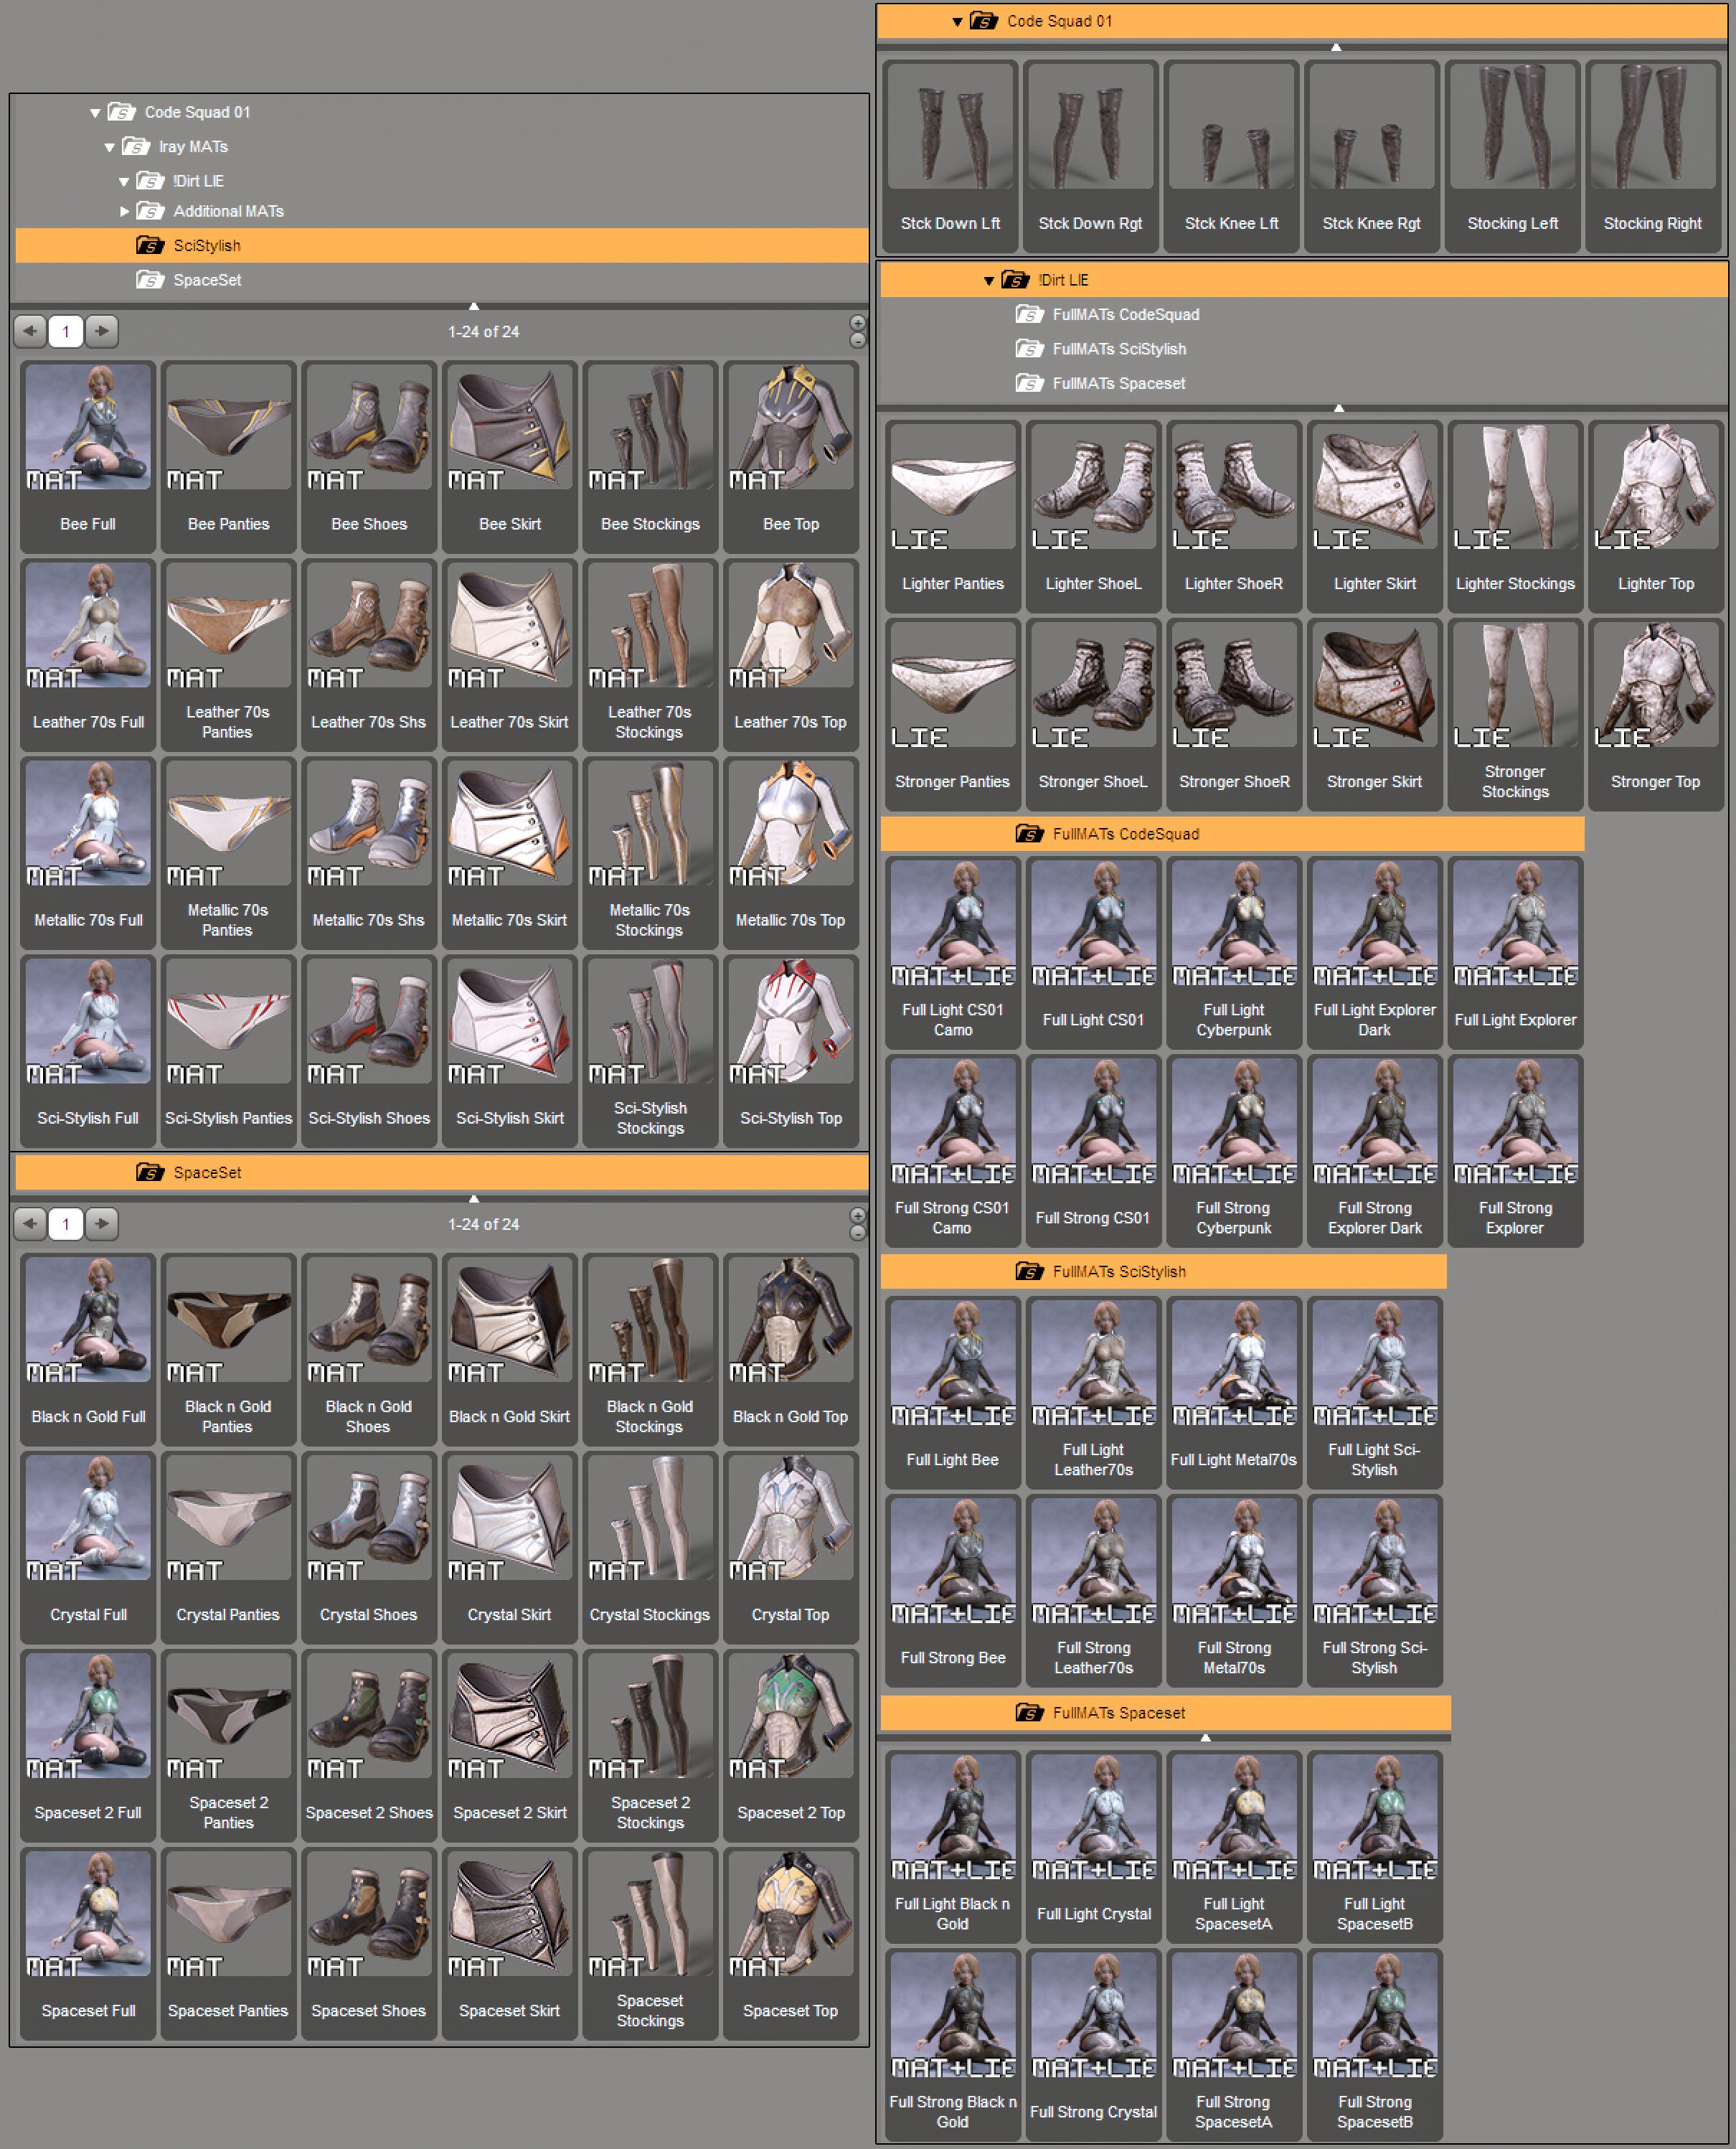Click page 1 in SpaceSet pager
This screenshot has height=2149, width=1736.
click(66, 1224)
